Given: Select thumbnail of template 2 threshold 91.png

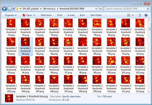Looking at the screenshot, I should pyautogui.click(x=126, y=42).
